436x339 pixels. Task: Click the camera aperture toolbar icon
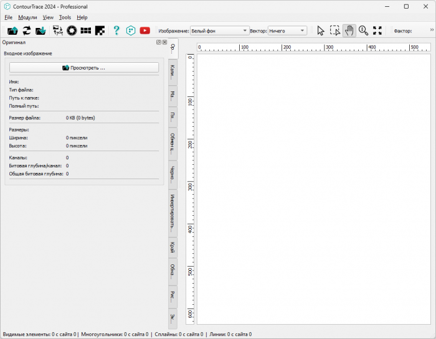click(72, 30)
